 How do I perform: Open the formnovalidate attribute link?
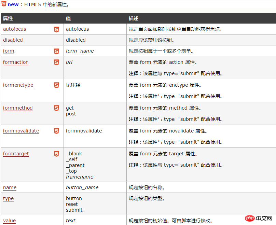[21, 131]
